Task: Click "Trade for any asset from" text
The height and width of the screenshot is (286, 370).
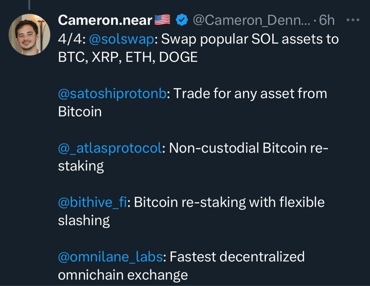Action: tap(250, 94)
